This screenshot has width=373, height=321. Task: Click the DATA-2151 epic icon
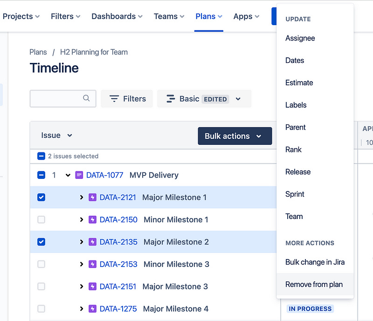(x=92, y=287)
